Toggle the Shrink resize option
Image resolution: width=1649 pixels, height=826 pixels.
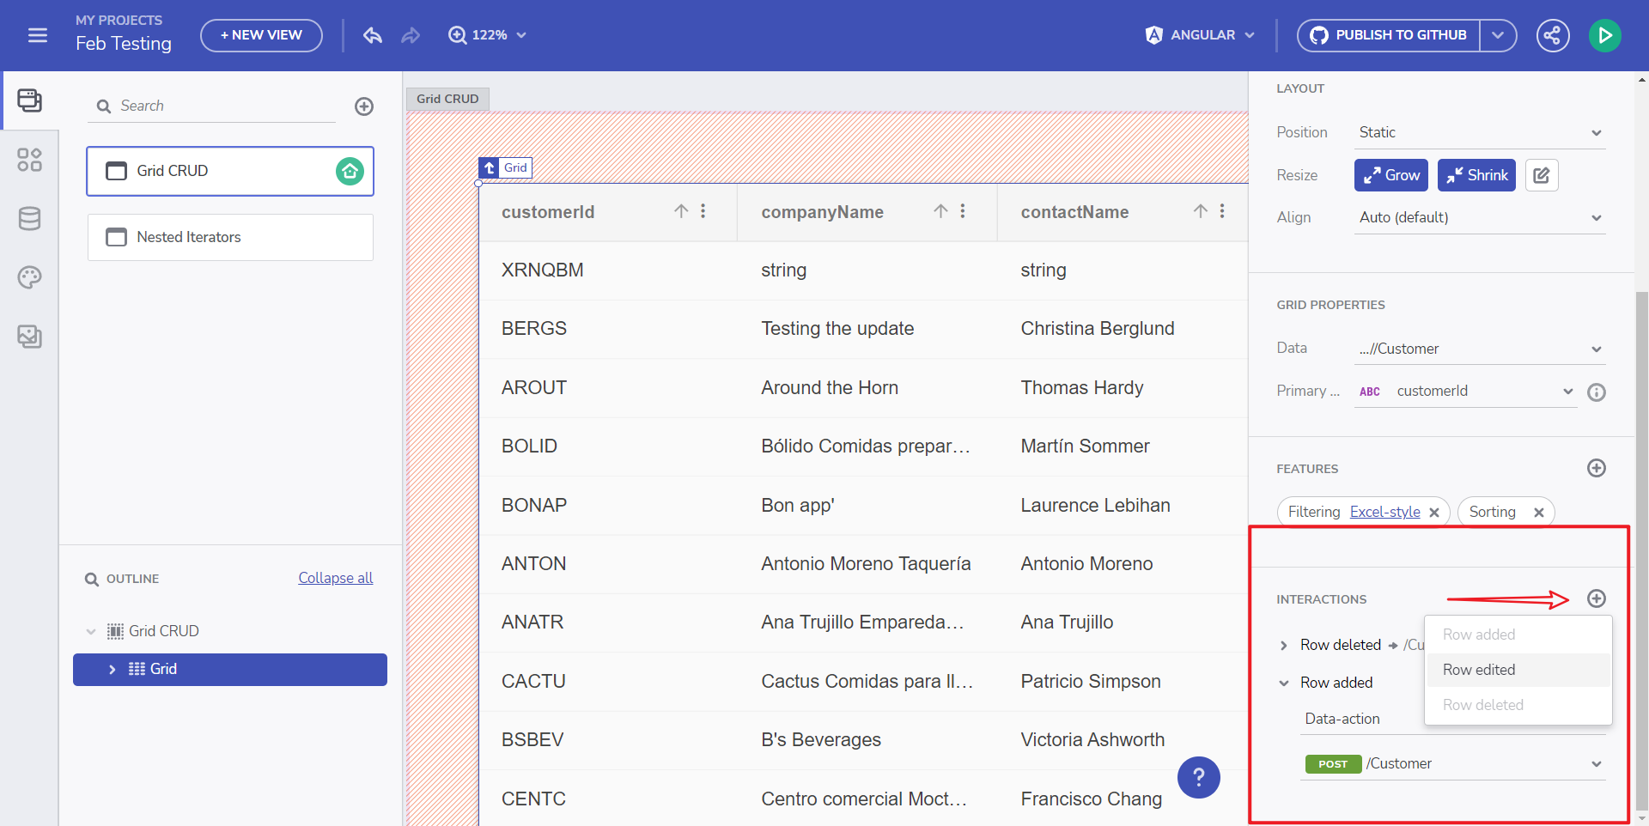tap(1476, 175)
